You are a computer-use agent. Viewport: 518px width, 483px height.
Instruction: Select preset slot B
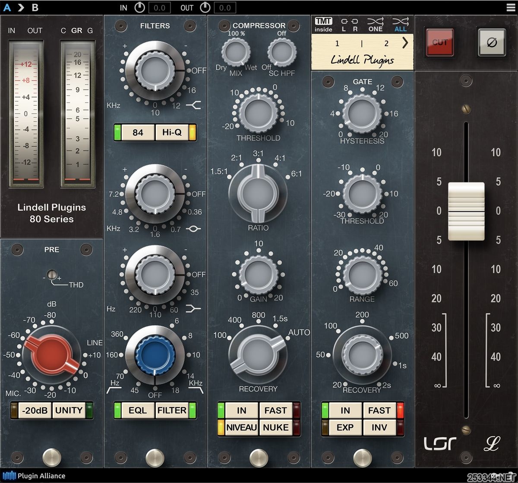click(35, 7)
